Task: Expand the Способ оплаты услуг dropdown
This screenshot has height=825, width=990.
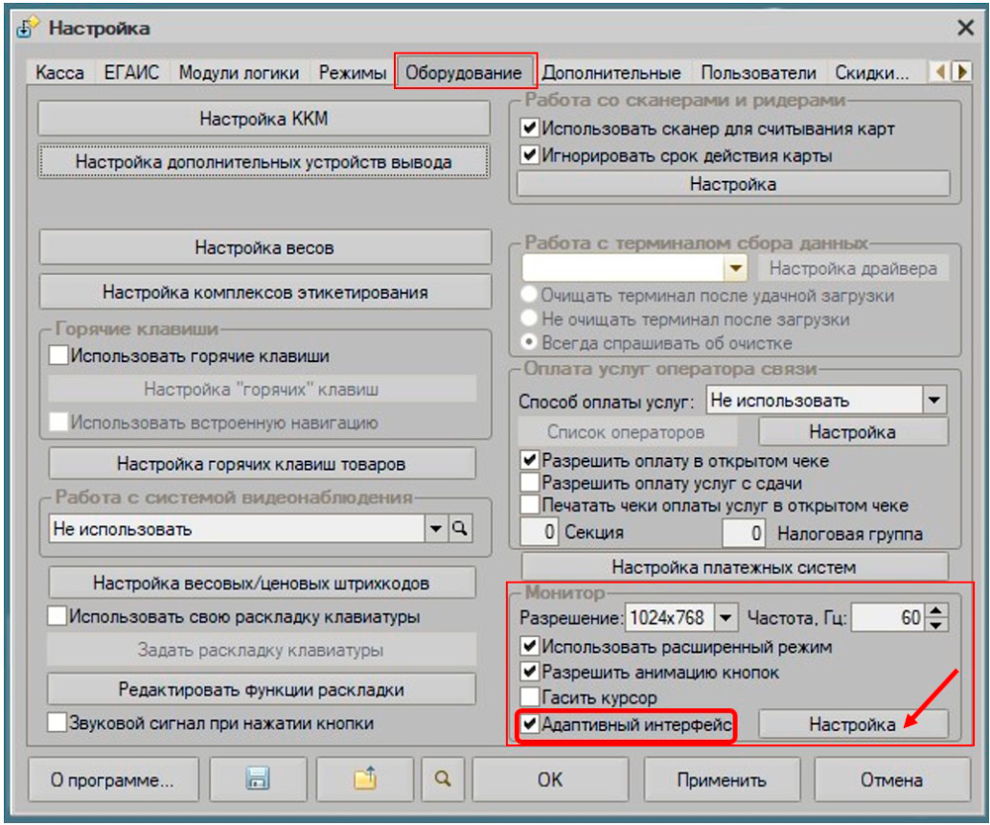Action: coord(934,401)
